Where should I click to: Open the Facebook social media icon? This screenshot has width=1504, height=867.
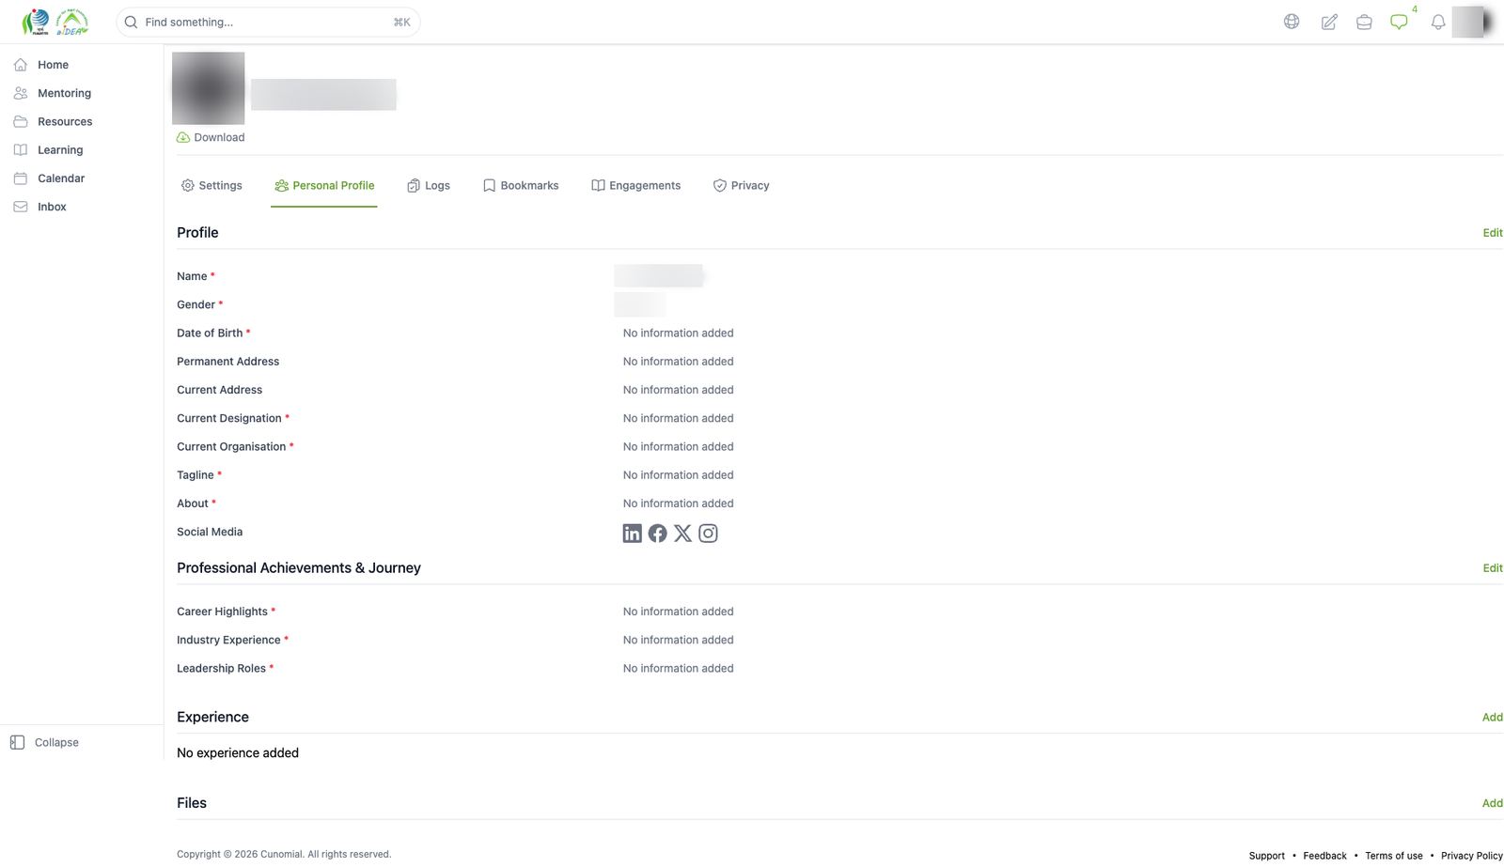[x=658, y=534]
